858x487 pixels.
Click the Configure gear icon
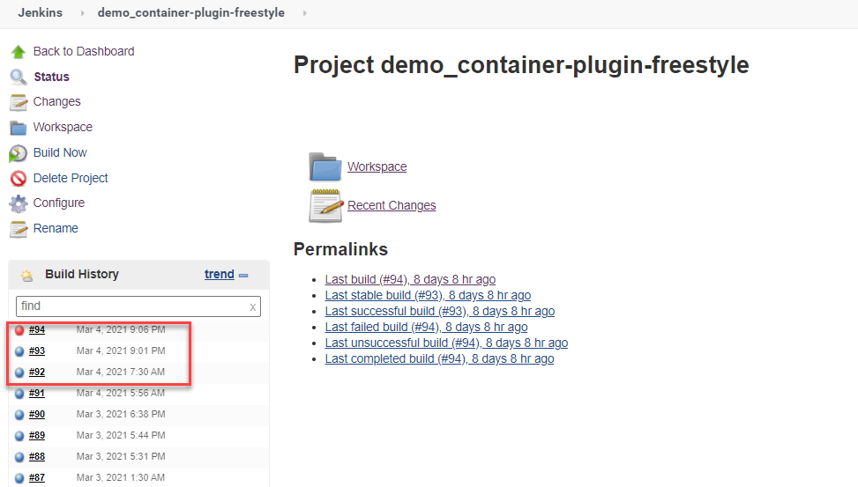tap(19, 203)
